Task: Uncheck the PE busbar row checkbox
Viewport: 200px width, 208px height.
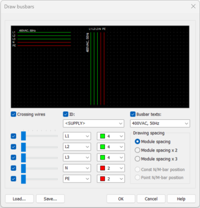Action: click(13, 179)
